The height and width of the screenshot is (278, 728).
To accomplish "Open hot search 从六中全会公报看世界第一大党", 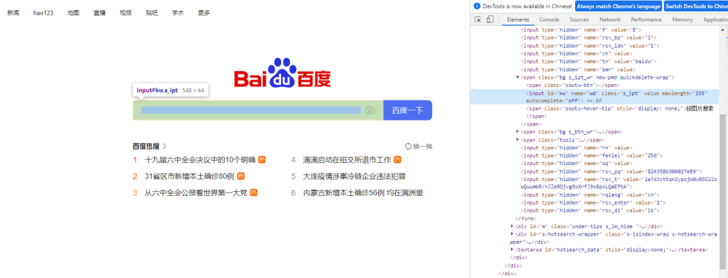I will (196, 193).
